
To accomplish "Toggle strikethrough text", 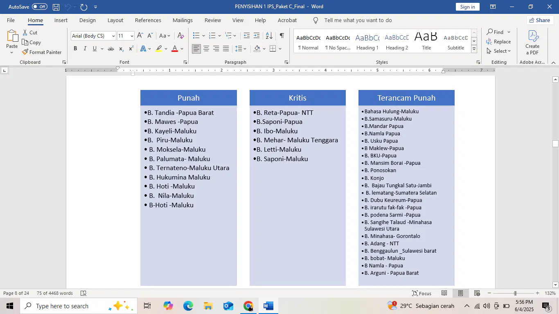I will (x=110, y=49).
